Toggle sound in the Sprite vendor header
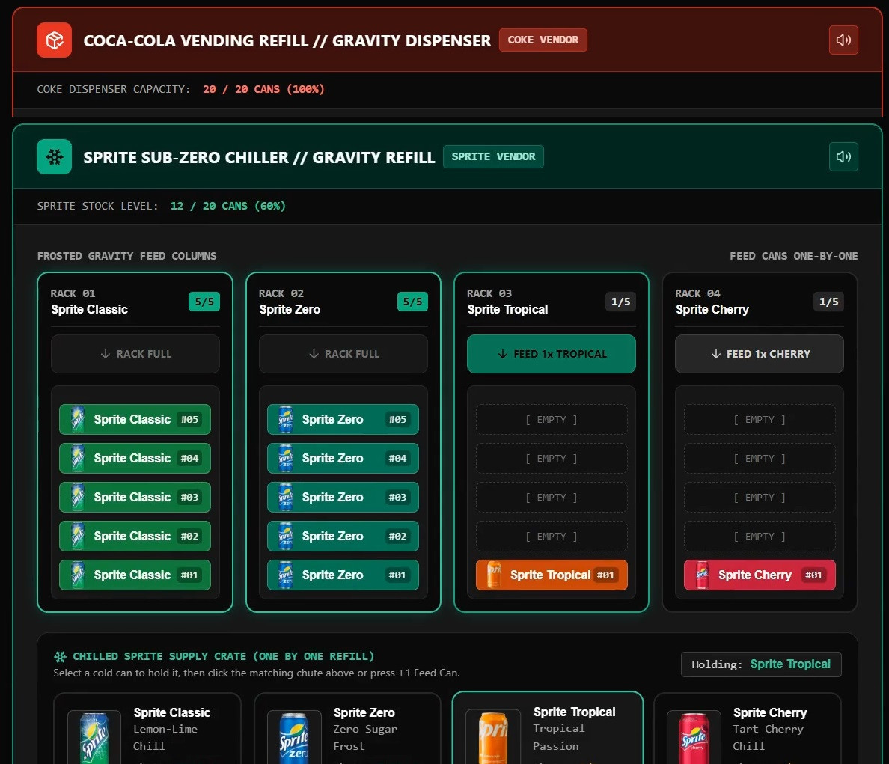The height and width of the screenshot is (764, 889). [843, 157]
